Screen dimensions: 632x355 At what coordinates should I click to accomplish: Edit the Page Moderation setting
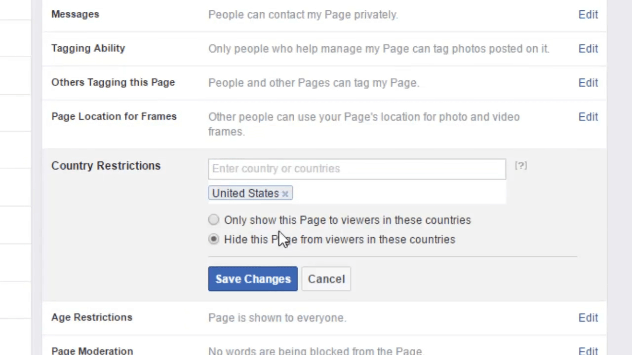588,351
